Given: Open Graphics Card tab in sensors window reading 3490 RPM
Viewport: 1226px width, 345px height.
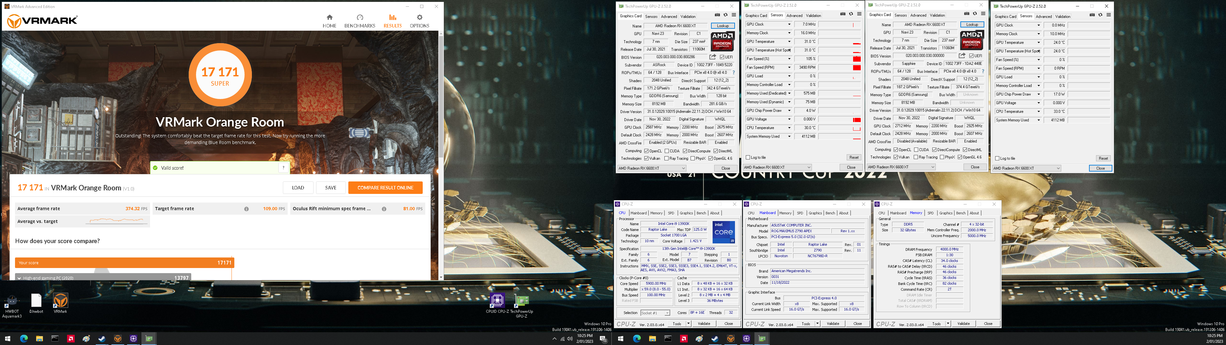Looking at the screenshot, I should pos(756,15).
